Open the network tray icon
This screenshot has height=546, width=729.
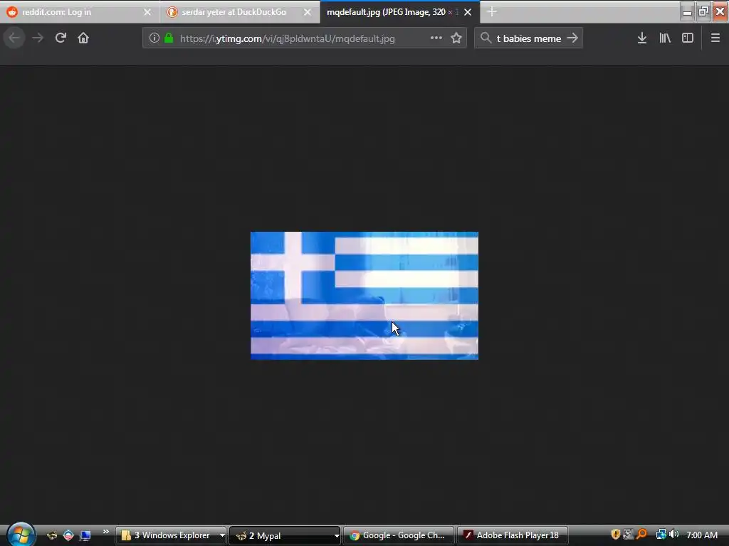661,535
